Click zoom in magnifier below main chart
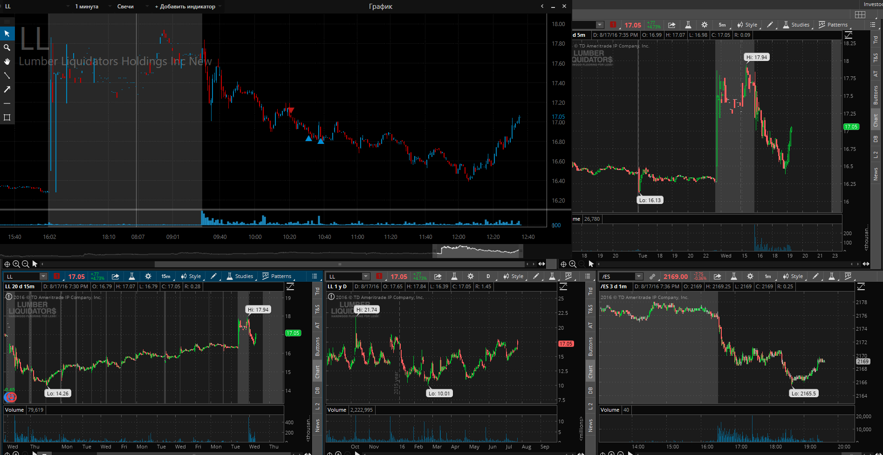 point(16,264)
